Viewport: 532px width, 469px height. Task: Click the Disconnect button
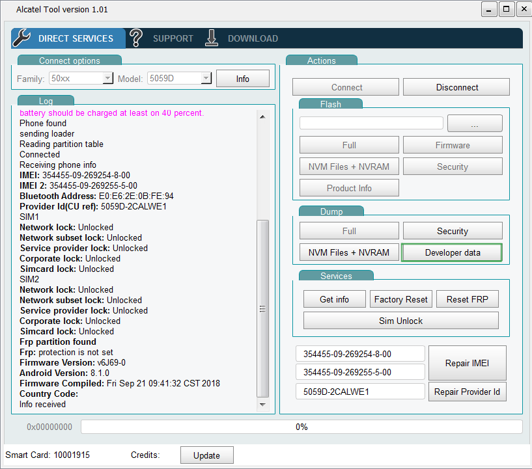point(456,87)
